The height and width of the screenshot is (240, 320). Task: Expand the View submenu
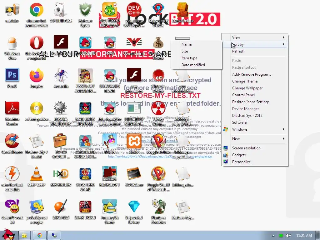click(255, 37)
